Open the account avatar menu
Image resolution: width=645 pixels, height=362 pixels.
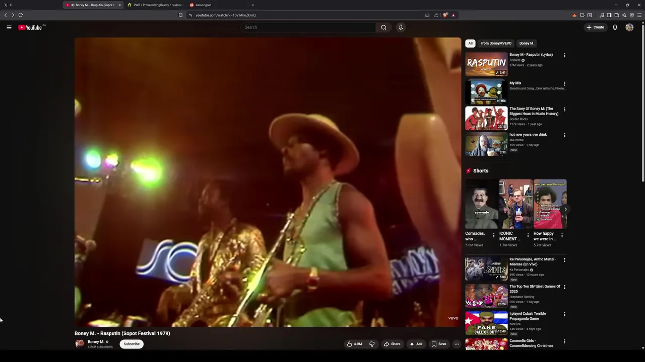(x=629, y=27)
